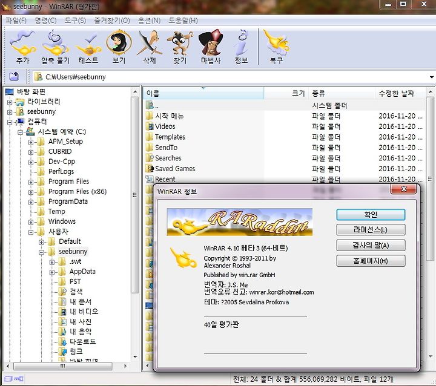Click the 내 비디오 folder icon in the tree

[x=62, y=312]
